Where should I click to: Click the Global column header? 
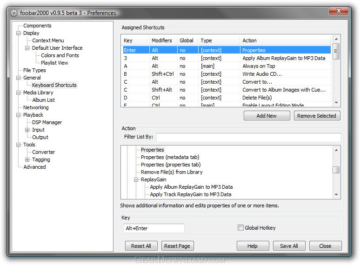point(187,40)
